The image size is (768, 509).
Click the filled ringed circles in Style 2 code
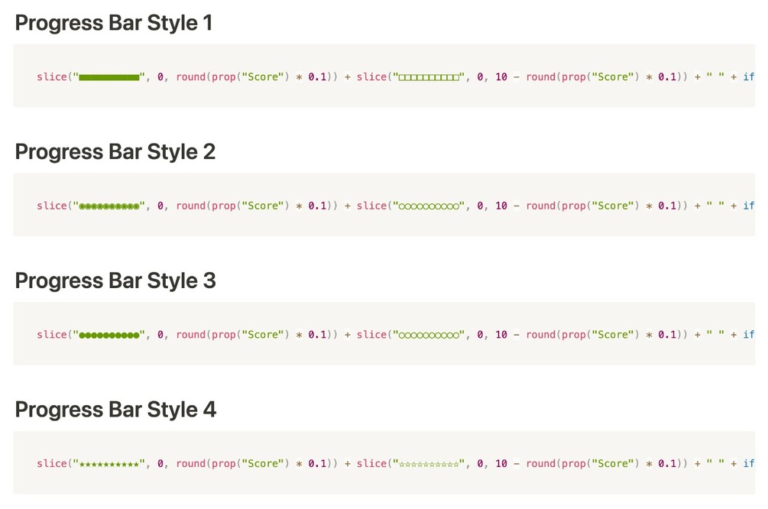tap(109, 206)
